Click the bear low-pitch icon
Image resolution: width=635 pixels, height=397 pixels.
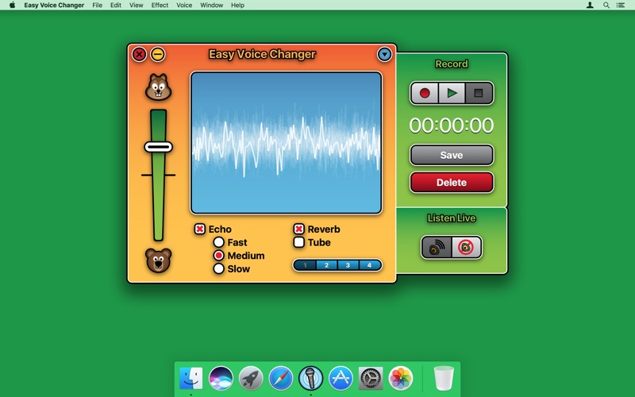click(x=158, y=260)
